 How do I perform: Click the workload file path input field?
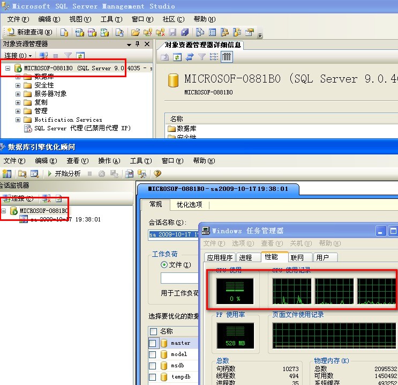pyautogui.click(x=179, y=278)
